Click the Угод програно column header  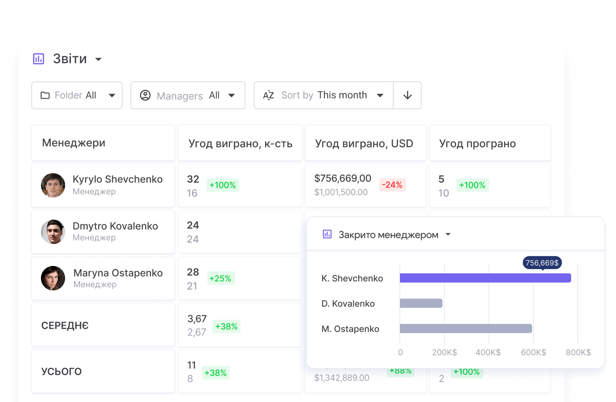click(477, 144)
